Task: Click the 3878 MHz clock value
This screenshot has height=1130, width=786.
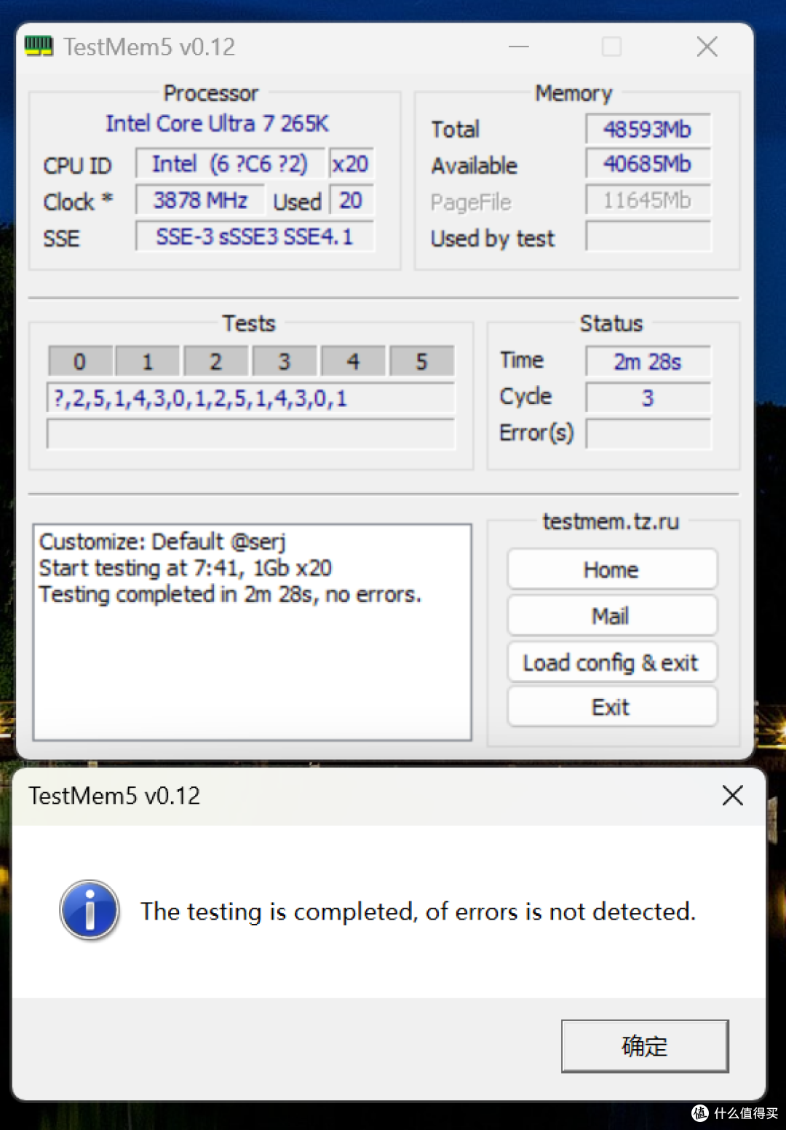Action: point(200,200)
